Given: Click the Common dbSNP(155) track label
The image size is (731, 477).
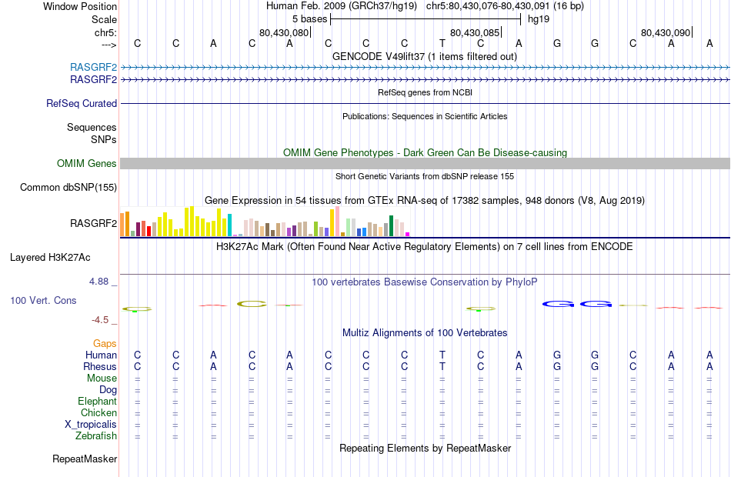Looking at the screenshot, I should (x=68, y=188).
